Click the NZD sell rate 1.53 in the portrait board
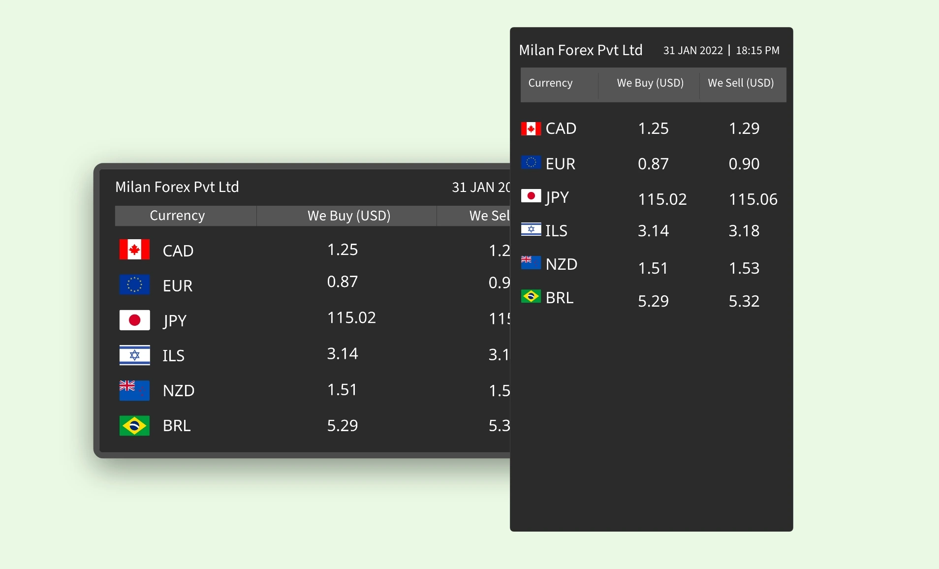 [x=744, y=268]
